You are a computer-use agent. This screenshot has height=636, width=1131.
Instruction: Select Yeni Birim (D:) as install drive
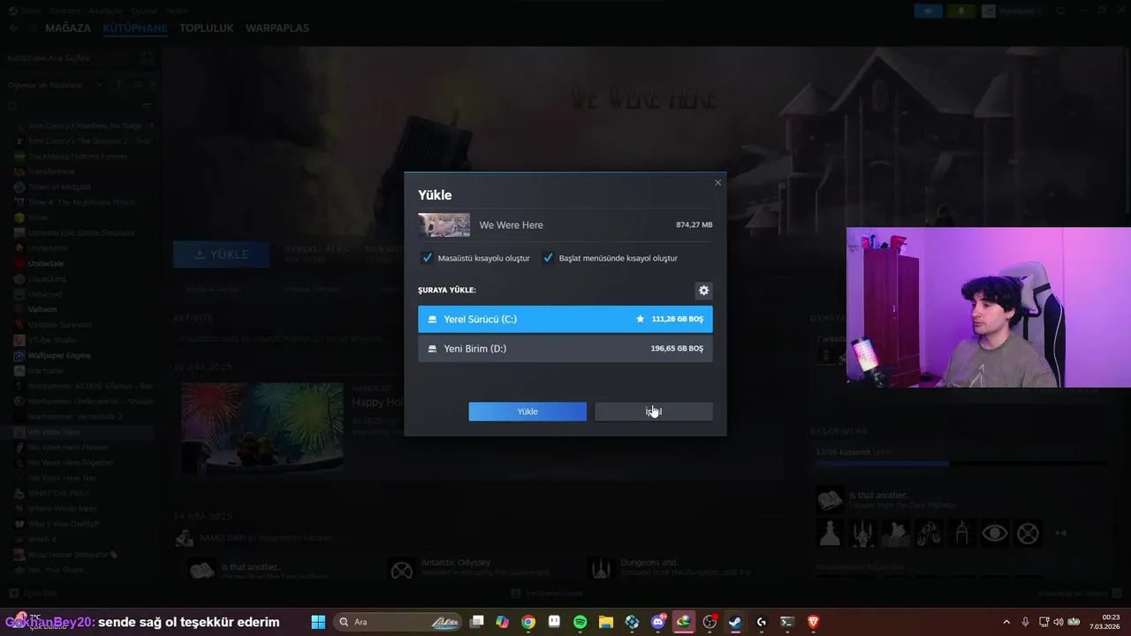pos(565,348)
